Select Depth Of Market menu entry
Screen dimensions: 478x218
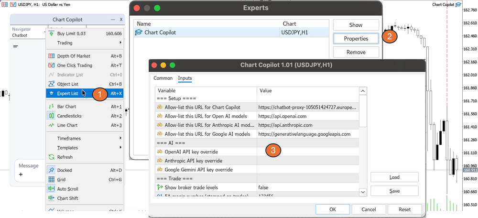point(85,56)
